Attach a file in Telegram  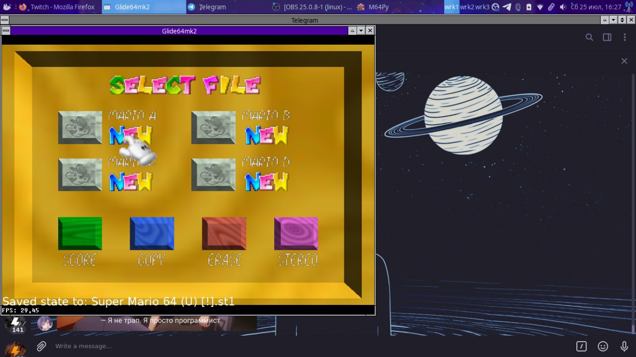(41, 346)
